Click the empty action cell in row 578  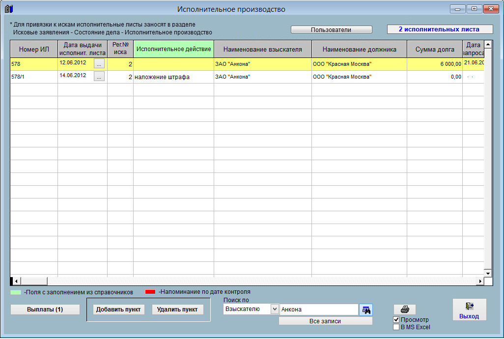point(173,64)
